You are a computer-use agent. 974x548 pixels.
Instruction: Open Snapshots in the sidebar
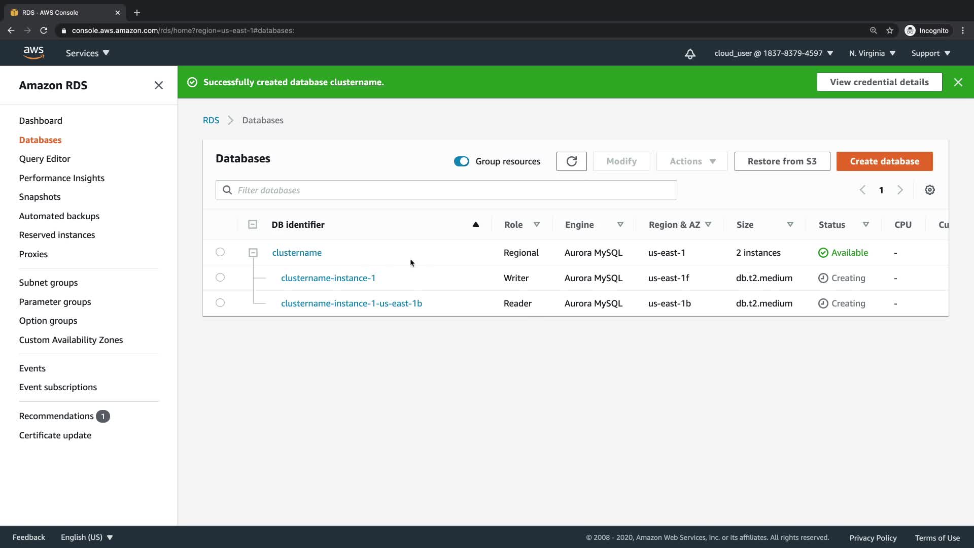[40, 197]
